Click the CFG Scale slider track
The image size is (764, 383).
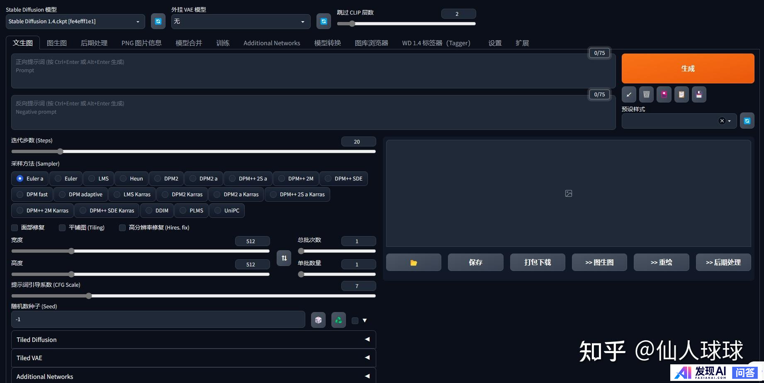[193, 296]
